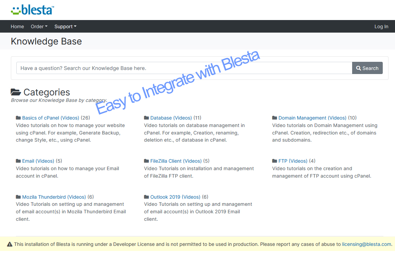Open Mozila Thunderbird (Videos) category

pyautogui.click(x=54, y=197)
